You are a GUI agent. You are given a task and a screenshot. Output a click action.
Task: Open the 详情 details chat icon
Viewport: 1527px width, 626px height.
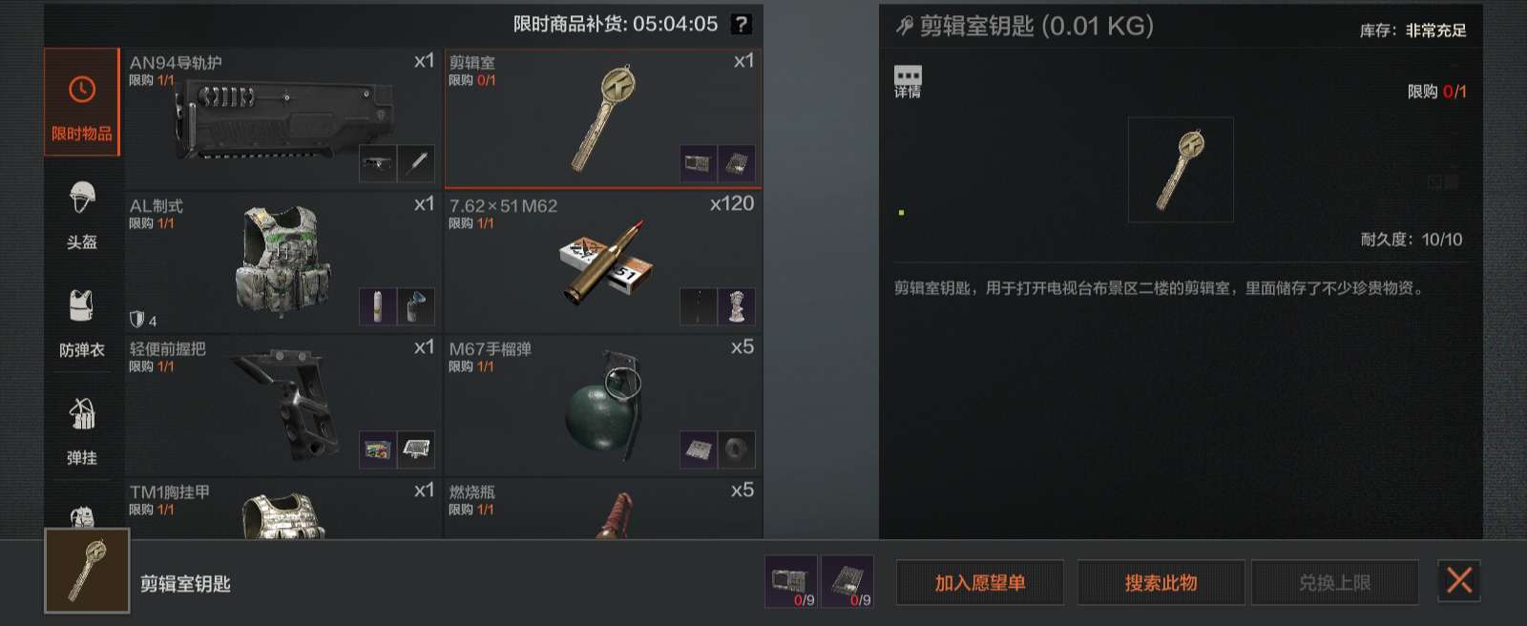click(908, 82)
